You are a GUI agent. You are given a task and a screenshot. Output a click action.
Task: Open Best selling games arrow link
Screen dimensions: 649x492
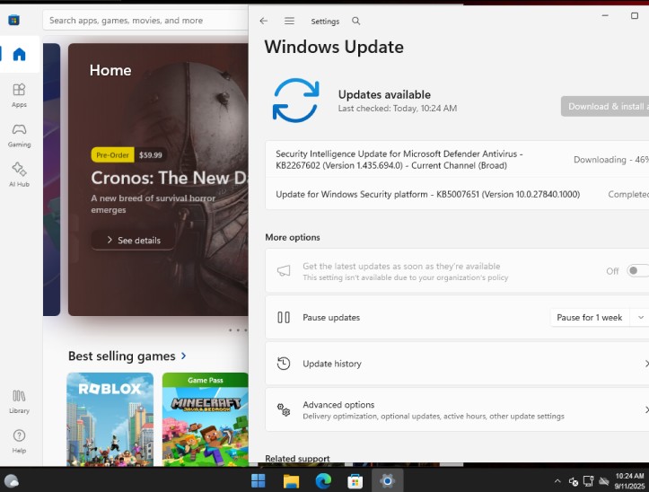click(x=184, y=356)
